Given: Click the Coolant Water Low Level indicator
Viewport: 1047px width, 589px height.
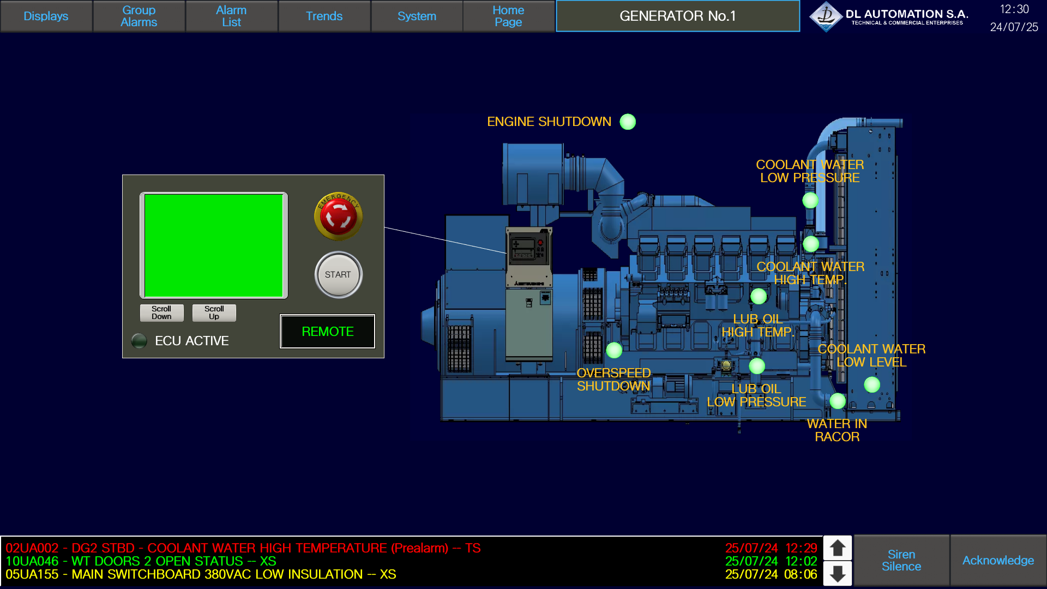Looking at the screenshot, I should tap(872, 384).
